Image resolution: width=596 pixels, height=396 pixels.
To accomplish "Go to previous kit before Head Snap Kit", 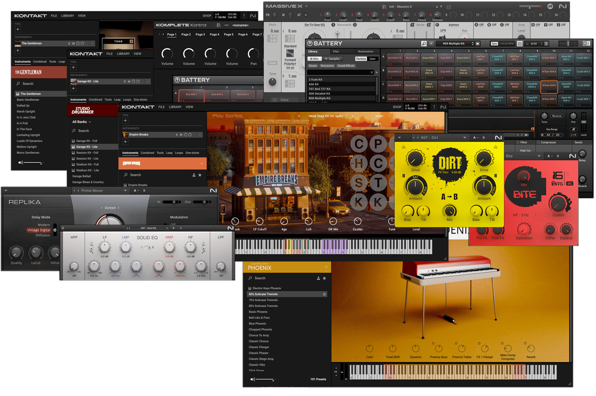I will [299, 116].
